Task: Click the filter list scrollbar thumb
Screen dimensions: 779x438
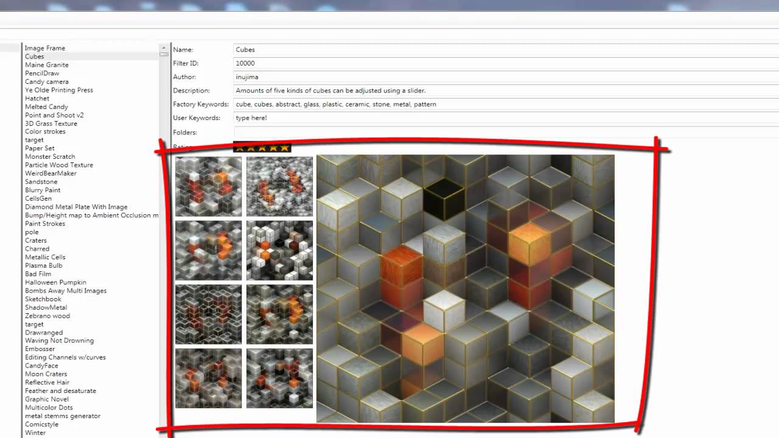Action: (164, 54)
